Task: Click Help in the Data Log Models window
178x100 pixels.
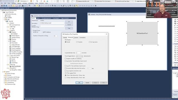Action: point(69,28)
